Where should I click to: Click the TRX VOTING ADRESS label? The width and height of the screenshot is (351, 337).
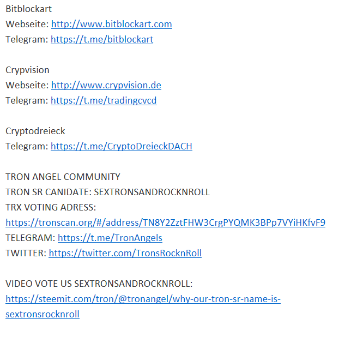51,207
